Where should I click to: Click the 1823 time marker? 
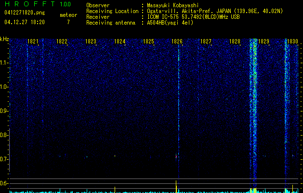coord(91,41)
